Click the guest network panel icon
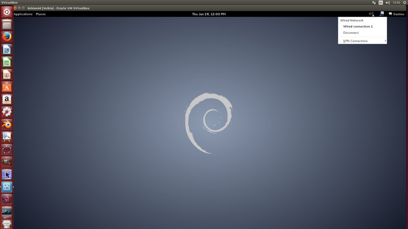Image resolution: width=408 pixels, height=229 pixels. [382, 14]
